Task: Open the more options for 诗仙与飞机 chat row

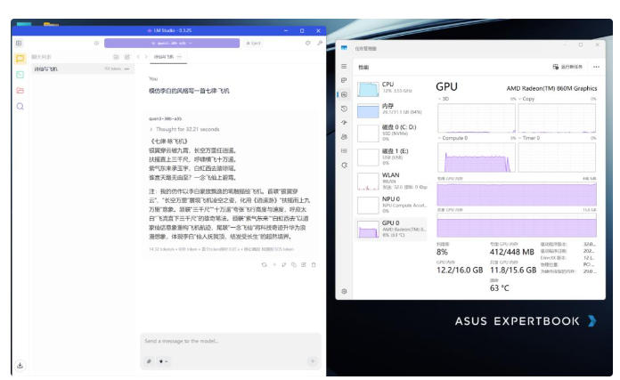Action: point(126,69)
